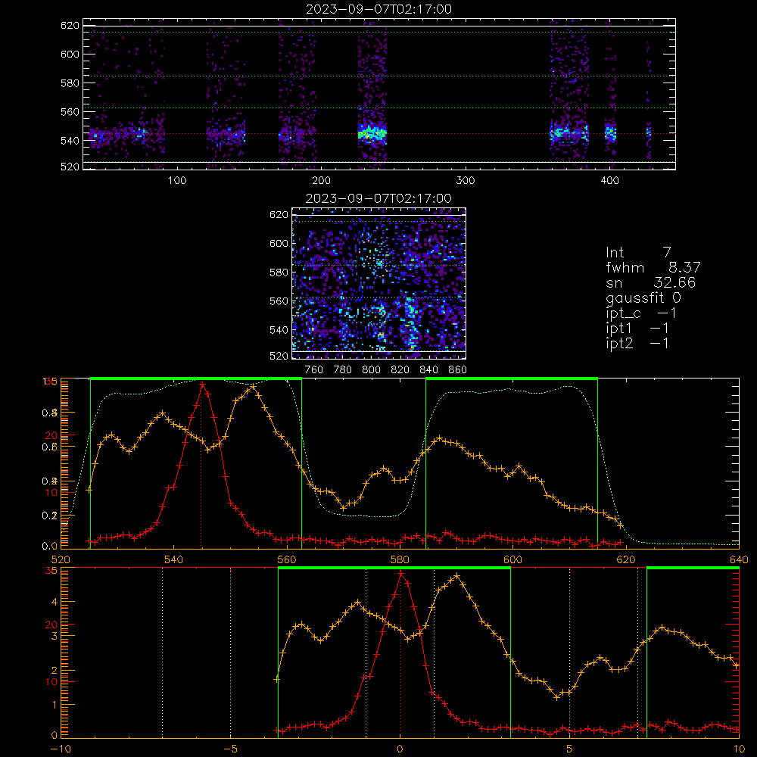The image size is (757, 757).
Task: Click the '600' y-axis label of the top plot
Action: pyautogui.click(x=70, y=54)
